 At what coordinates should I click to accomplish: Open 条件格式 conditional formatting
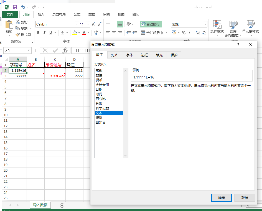[x=217, y=28]
